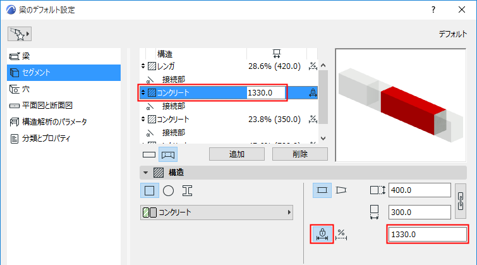The image size is (477, 265).
Task: Click the segment length column header icon
Action: point(277,54)
